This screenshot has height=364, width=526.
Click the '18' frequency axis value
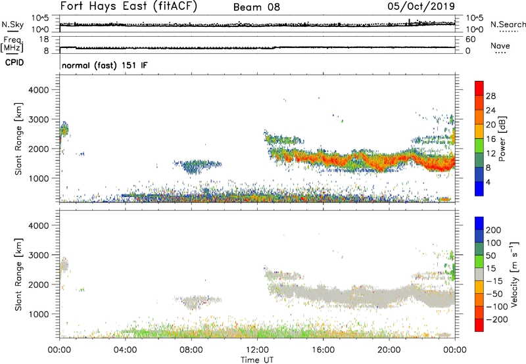pyautogui.click(x=44, y=39)
